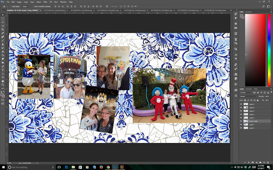This screenshot has width=273, height=170.
Task: Select the Pen tool
Action: [3, 66]
